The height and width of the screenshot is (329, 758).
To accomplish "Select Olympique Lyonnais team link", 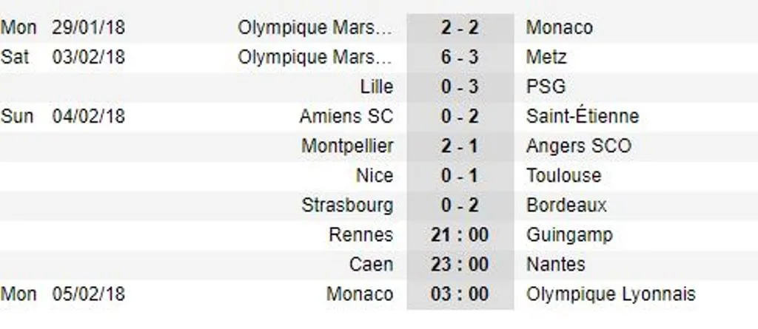I will coord(611,294).
